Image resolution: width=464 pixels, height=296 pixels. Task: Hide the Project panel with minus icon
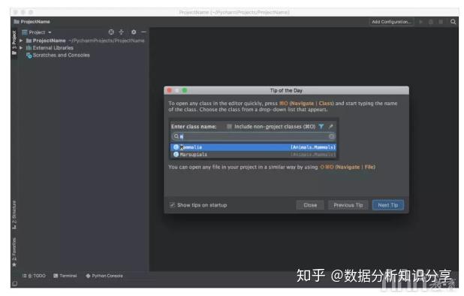pos(144,32)
